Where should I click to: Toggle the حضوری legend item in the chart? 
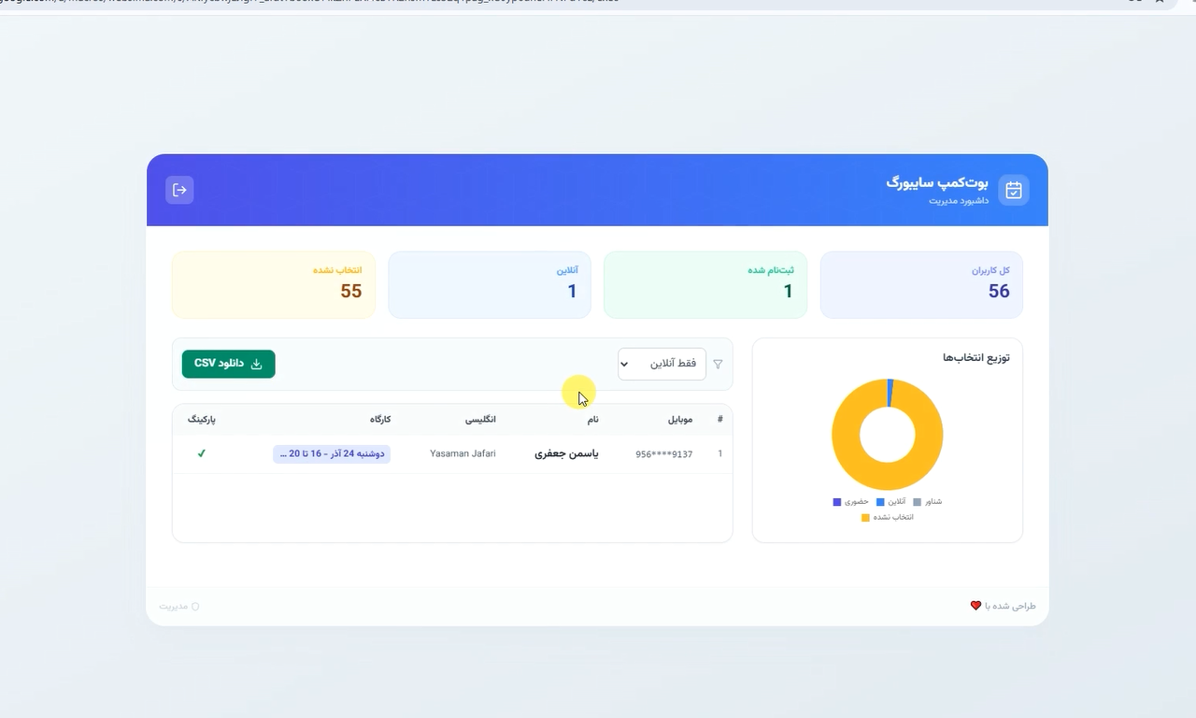click(850, 502)
